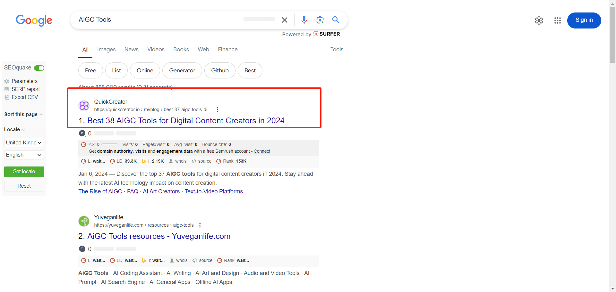Screen dimensions: 616x292
Task: Open the Text-to-Video Platforms sitelink
Action: [214, 191]
